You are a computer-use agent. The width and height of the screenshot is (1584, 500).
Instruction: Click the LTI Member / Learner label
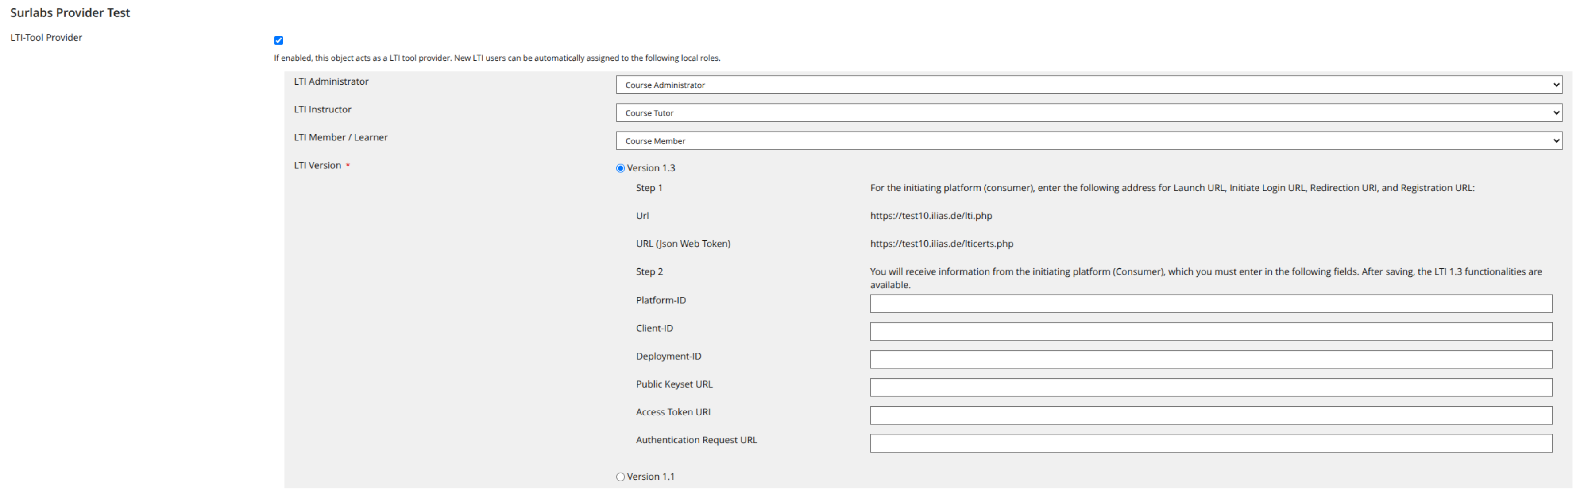point(340,137)
